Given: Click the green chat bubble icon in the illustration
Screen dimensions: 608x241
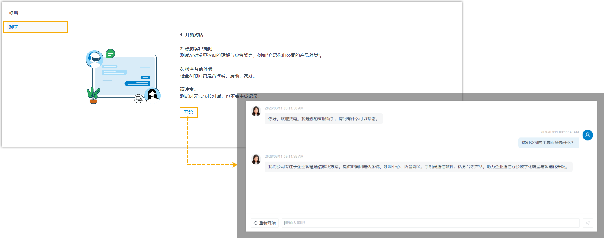Looking at the screenshot, I should [111, 53].
